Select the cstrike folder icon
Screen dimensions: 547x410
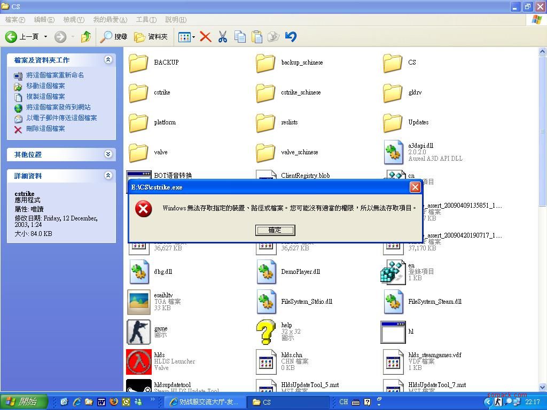click(138, 92)
